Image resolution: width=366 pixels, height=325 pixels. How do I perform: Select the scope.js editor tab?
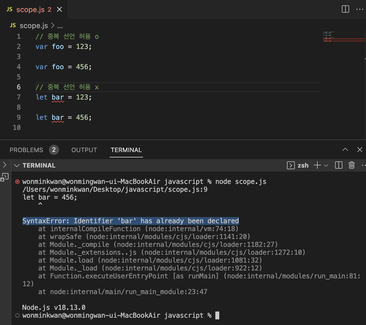[x=34, y=10]
